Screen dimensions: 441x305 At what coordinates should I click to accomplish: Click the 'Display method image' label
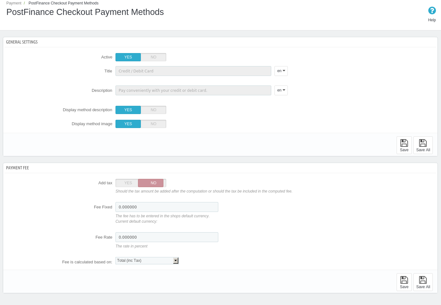click(x=92, y=124)
